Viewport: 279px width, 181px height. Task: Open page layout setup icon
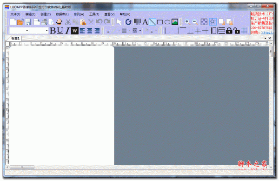coord(37,22)
